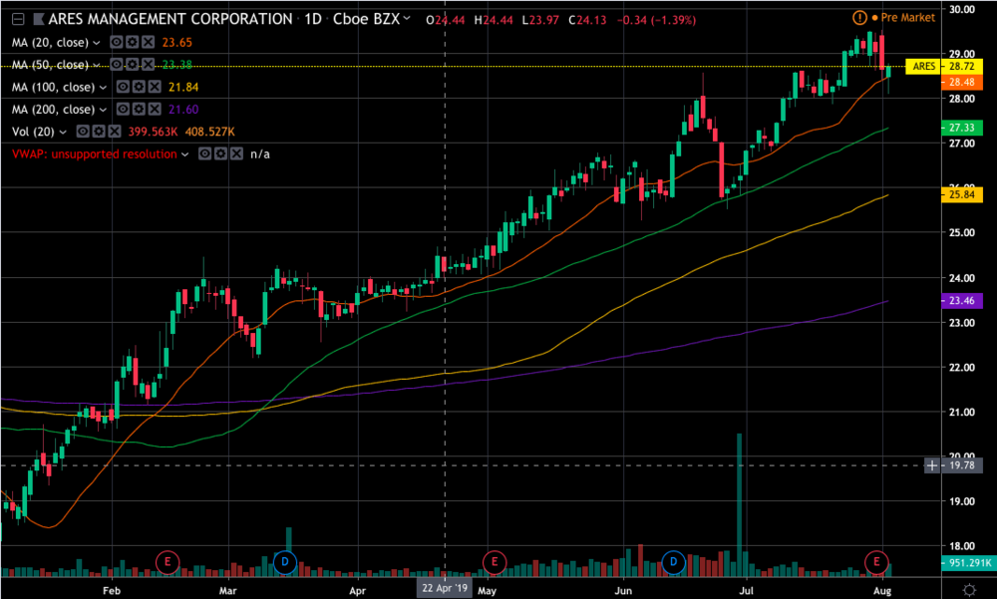The image size is (997, 599).
Task: Remove the MA (100, close) indicator
Action: 153,88
